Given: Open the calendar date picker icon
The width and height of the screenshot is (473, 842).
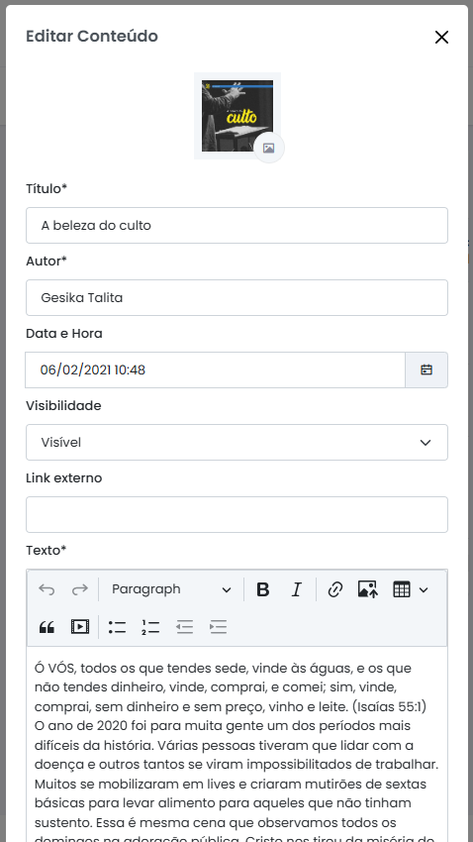Looking at the screenshot, I should coord(426,370).
